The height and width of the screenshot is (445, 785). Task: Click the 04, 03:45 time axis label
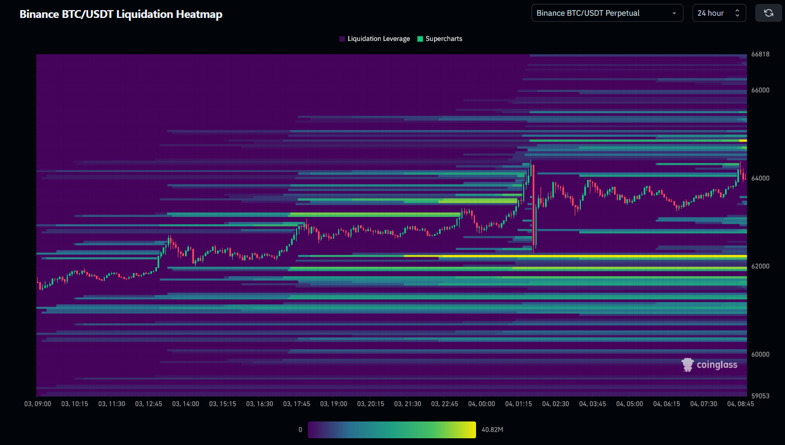point(593,404)
